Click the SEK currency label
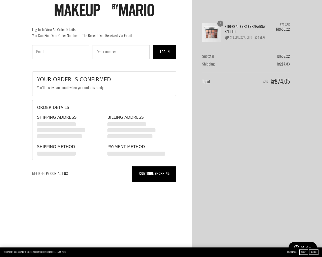 click(265, 82)
